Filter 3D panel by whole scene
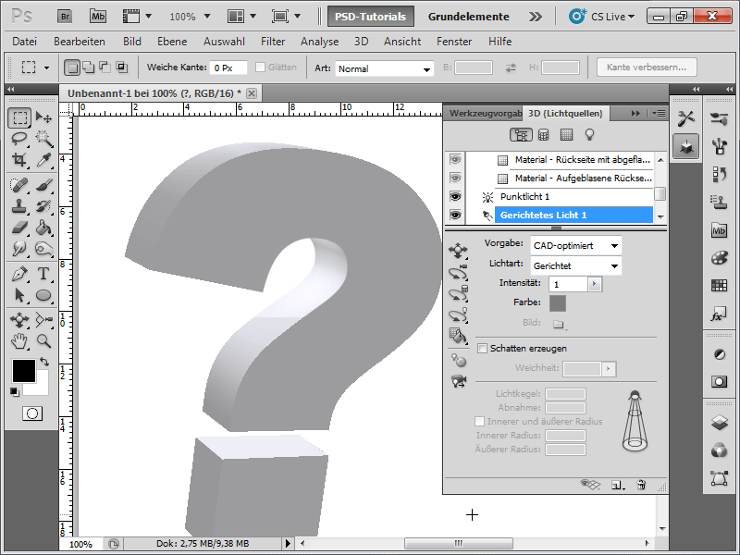 pos(521,135)
